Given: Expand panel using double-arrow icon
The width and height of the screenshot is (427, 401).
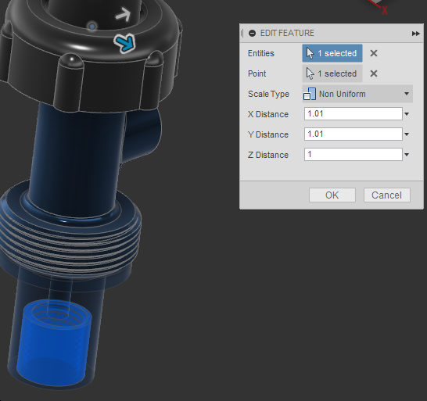Looking at the screenshot, I should (415, 34).
